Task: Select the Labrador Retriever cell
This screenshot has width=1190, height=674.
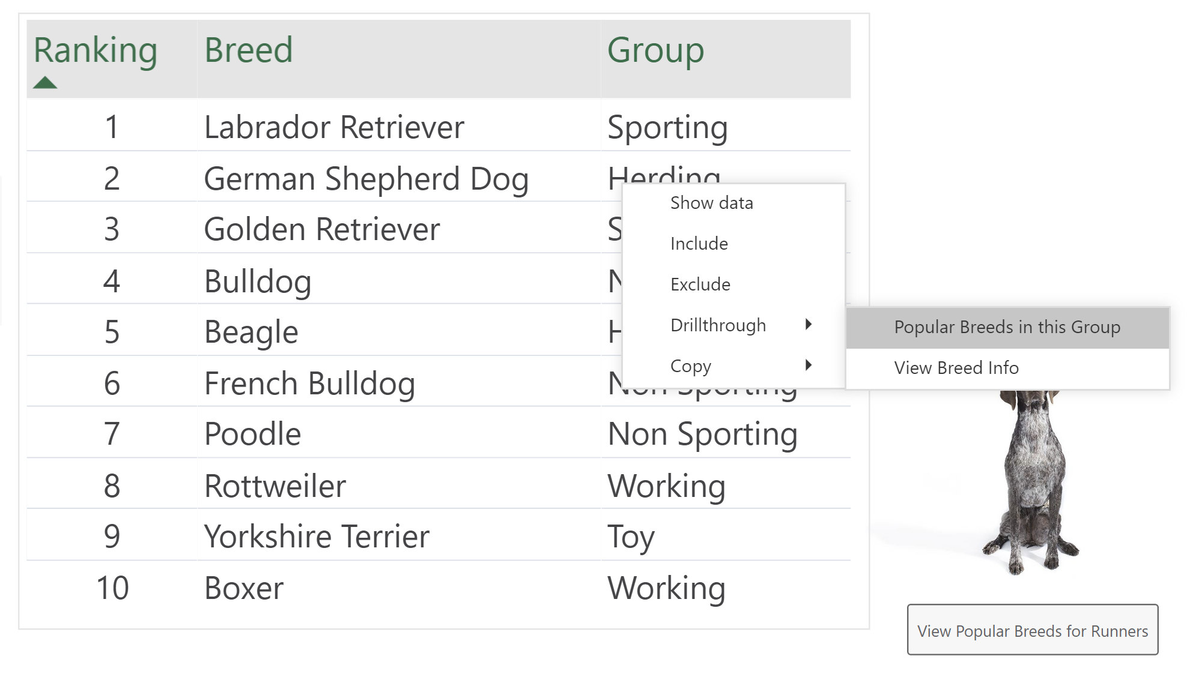Action: coord(399,125)
